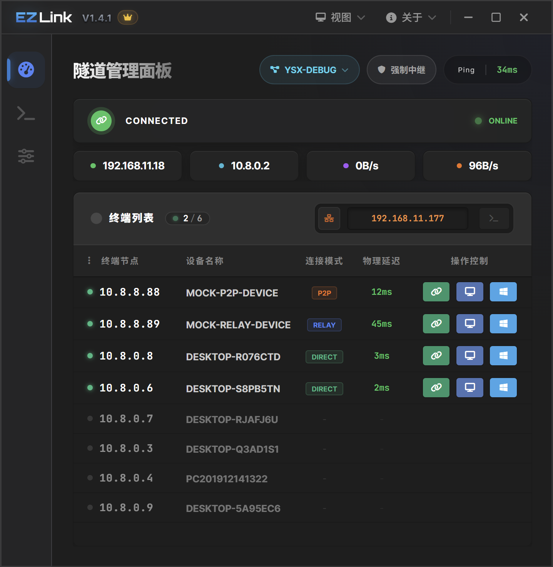Open remote desktop for 10.8.8.88

tap(470, 292)
